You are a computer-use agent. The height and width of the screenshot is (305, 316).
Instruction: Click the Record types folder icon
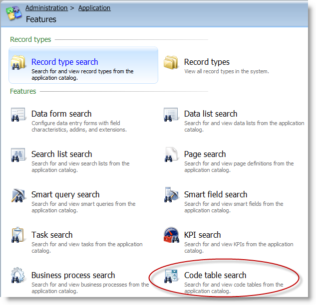click(x=171, y=62)
